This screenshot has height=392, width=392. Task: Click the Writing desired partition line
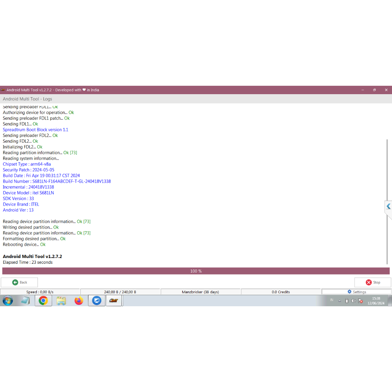tap(31, 227)
